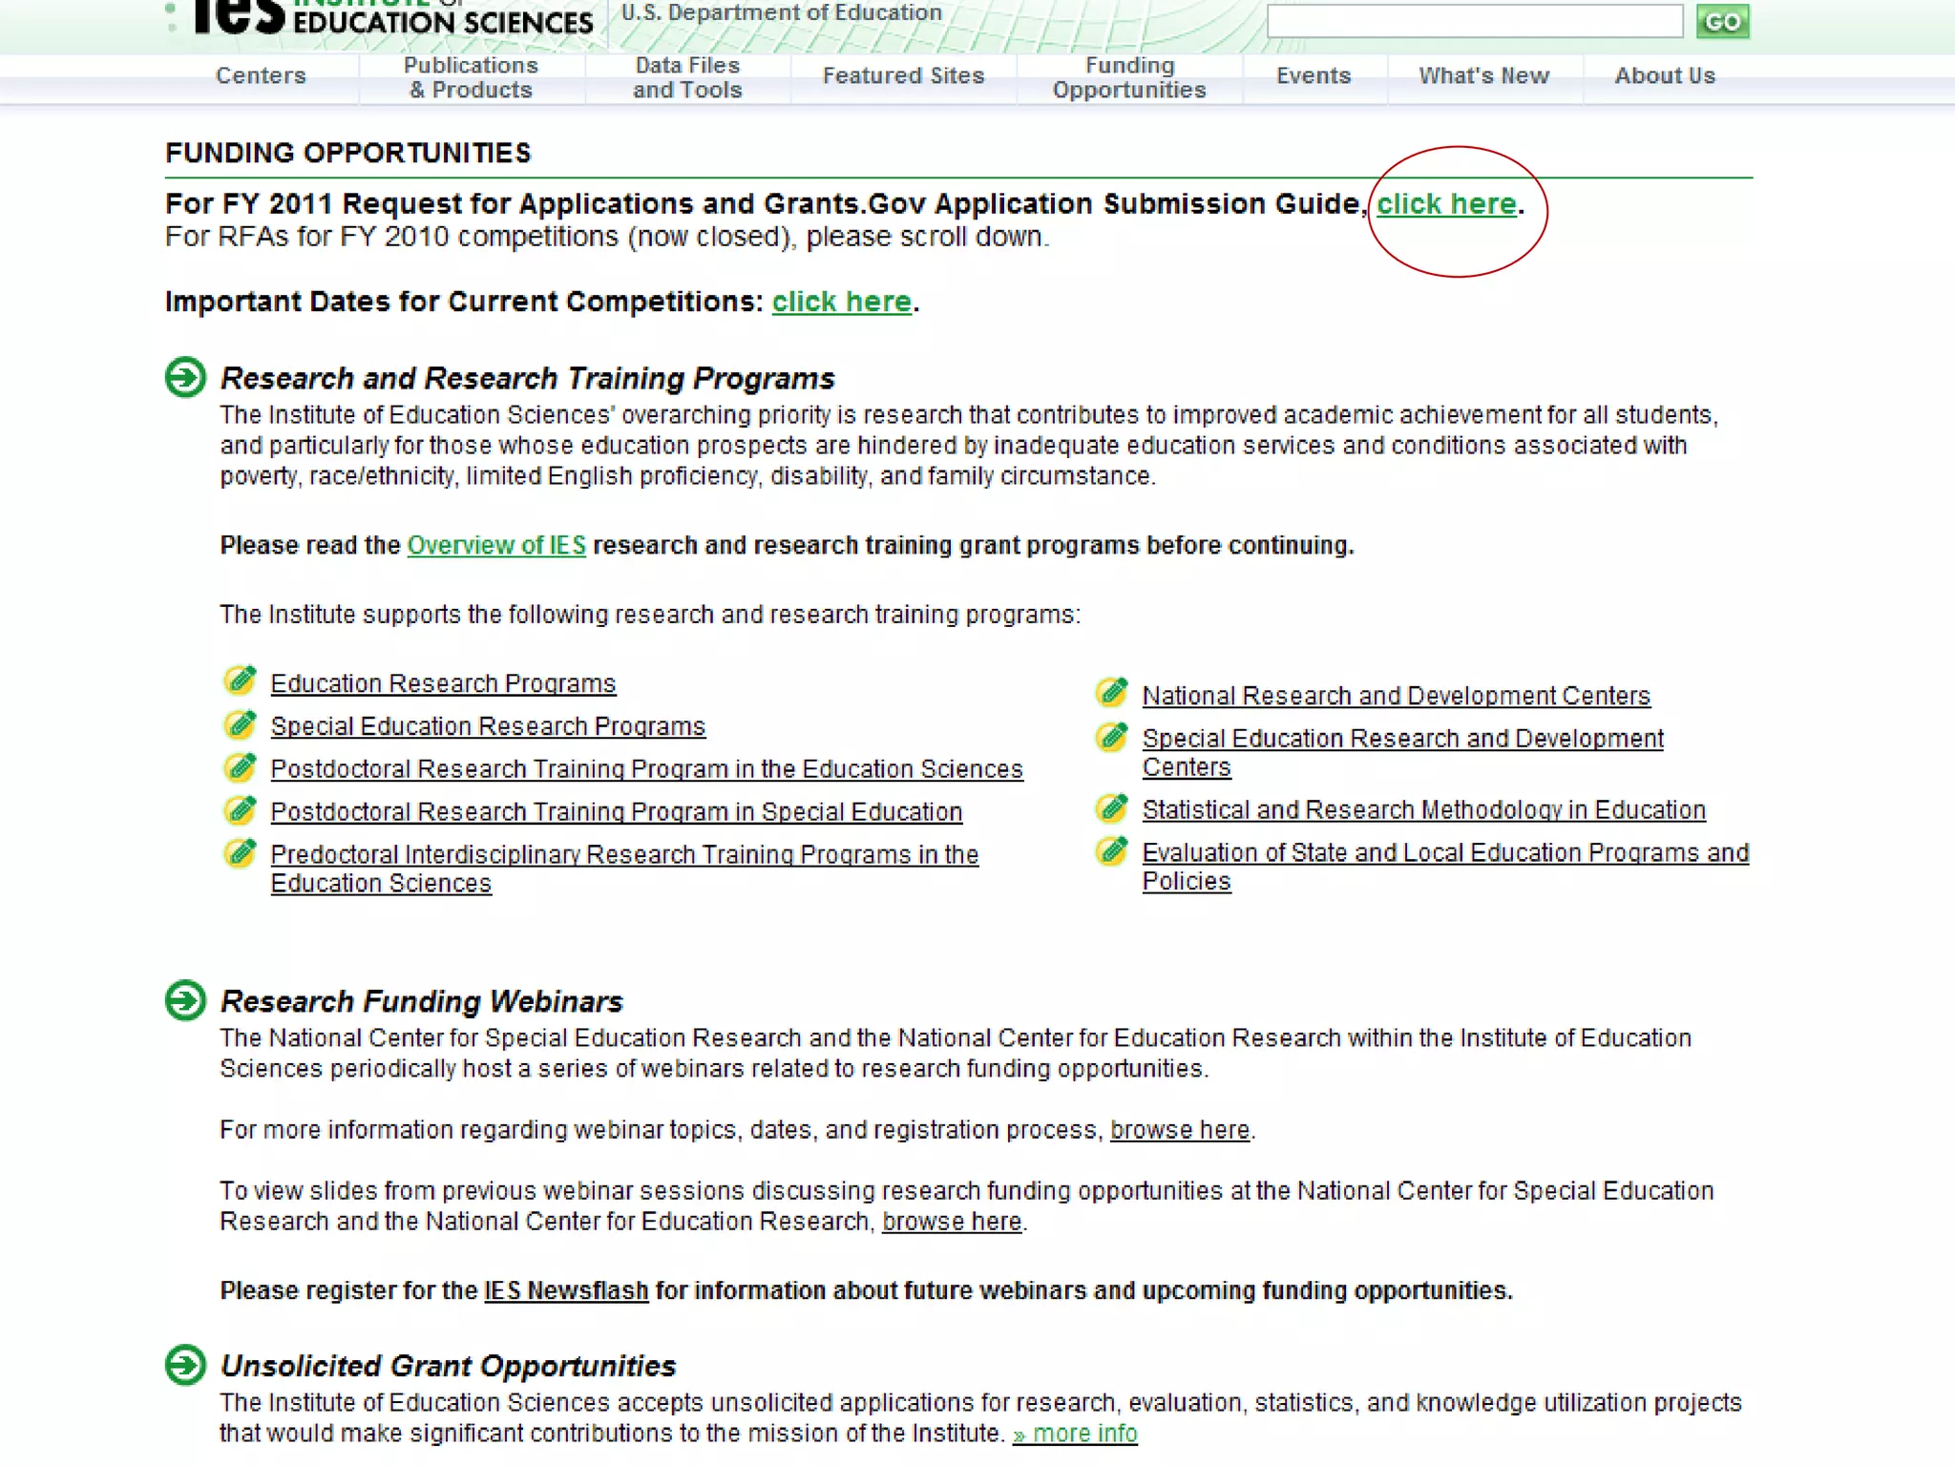Click green arrow icon beside Research Training Programs
1955x1466 pixels.
pyautogui.click(x=185, y=377)
